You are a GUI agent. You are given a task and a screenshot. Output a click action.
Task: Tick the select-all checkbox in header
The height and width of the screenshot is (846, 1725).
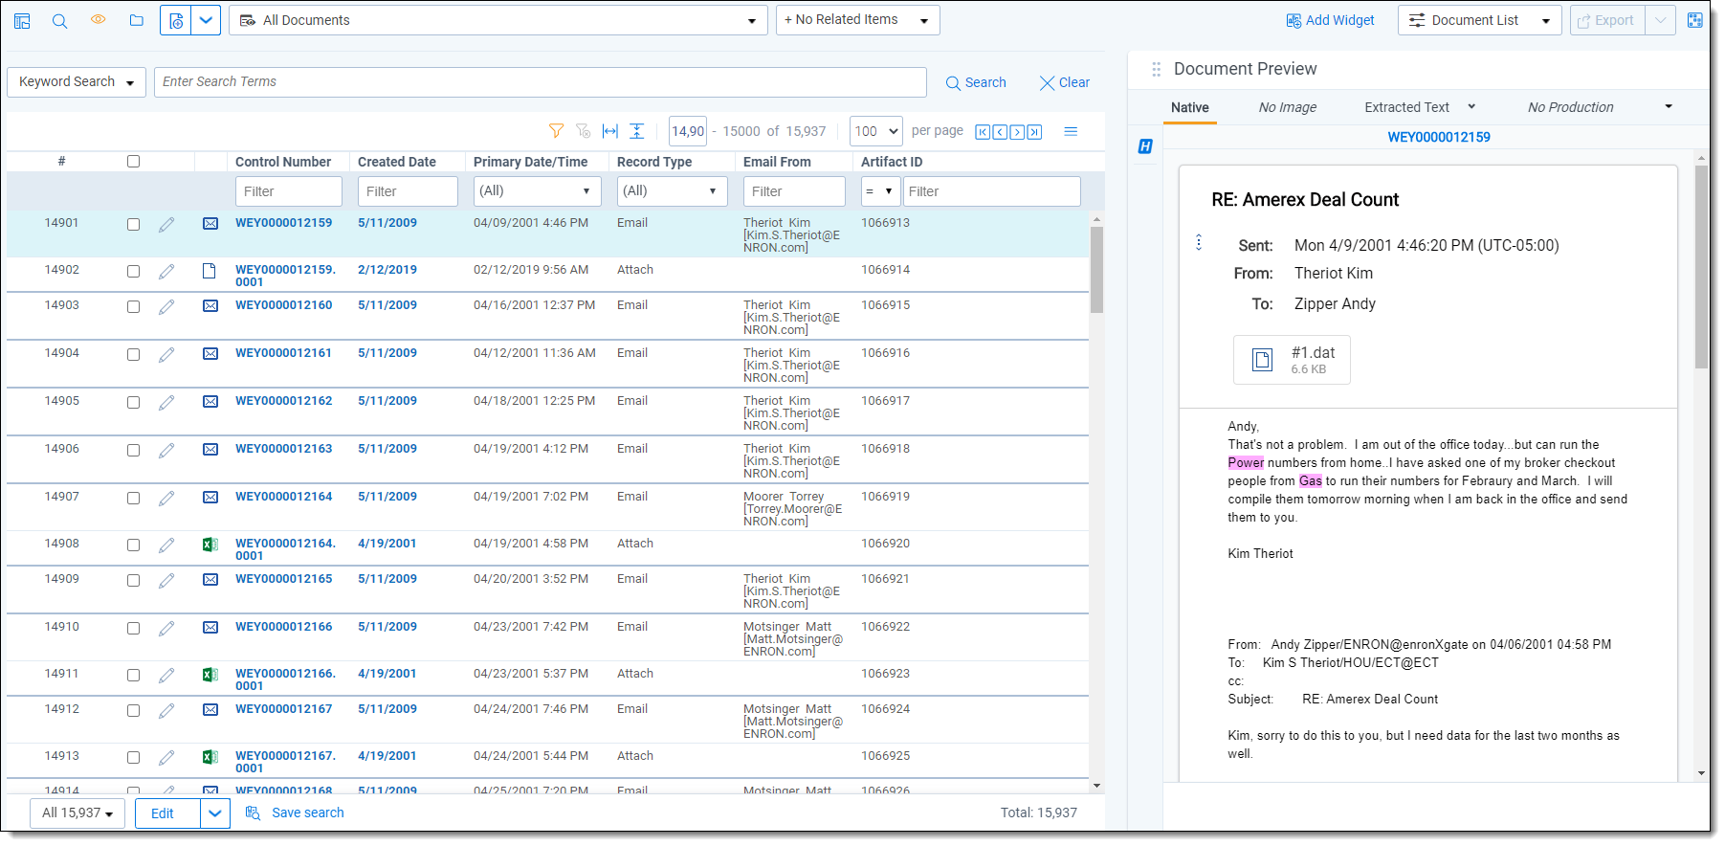(133, 162)
